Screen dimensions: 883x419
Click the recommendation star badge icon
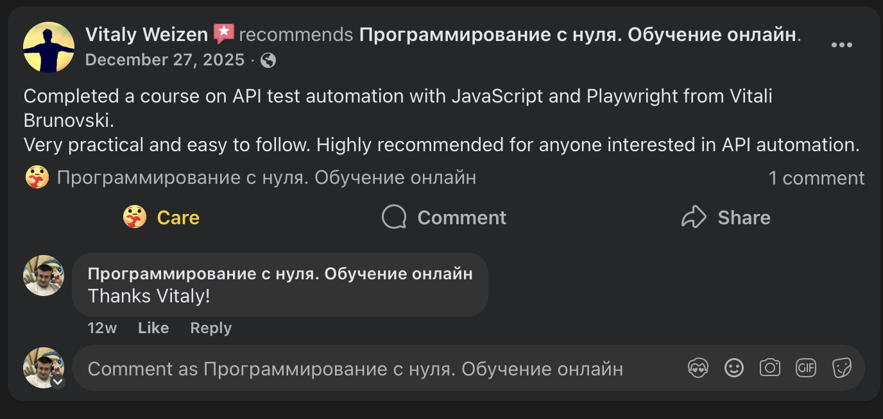click(x=224, y=33)
